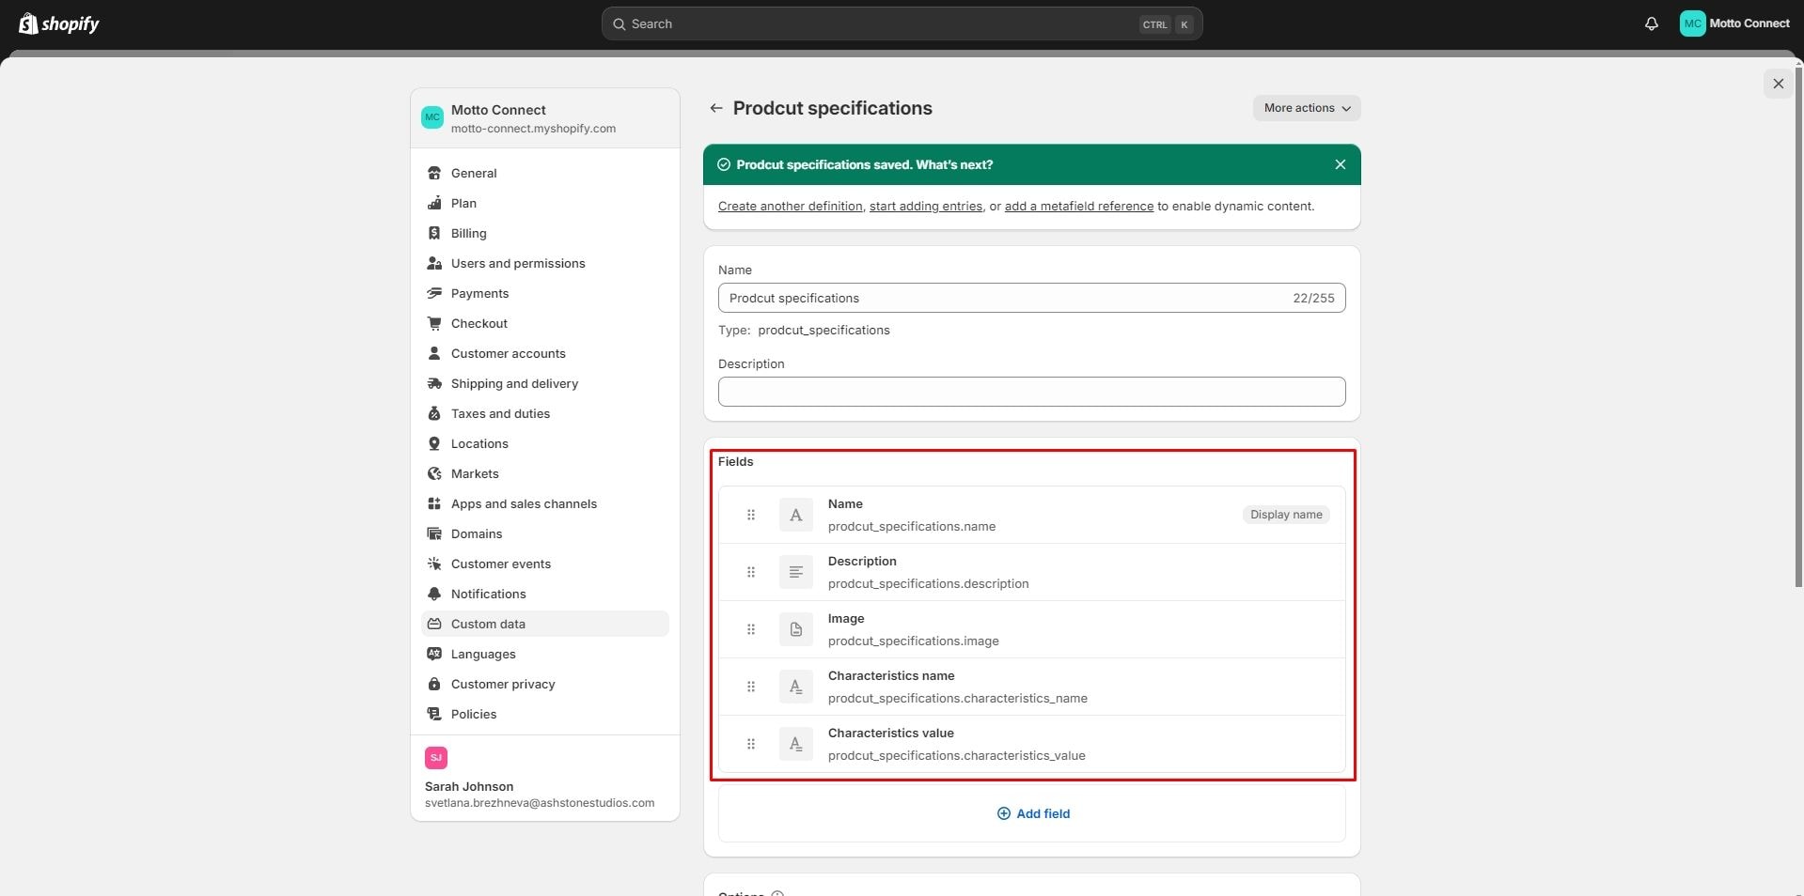The image size is (1804, 896).
Task: Click the notifications bell icon
Action: click(1651, 23)
